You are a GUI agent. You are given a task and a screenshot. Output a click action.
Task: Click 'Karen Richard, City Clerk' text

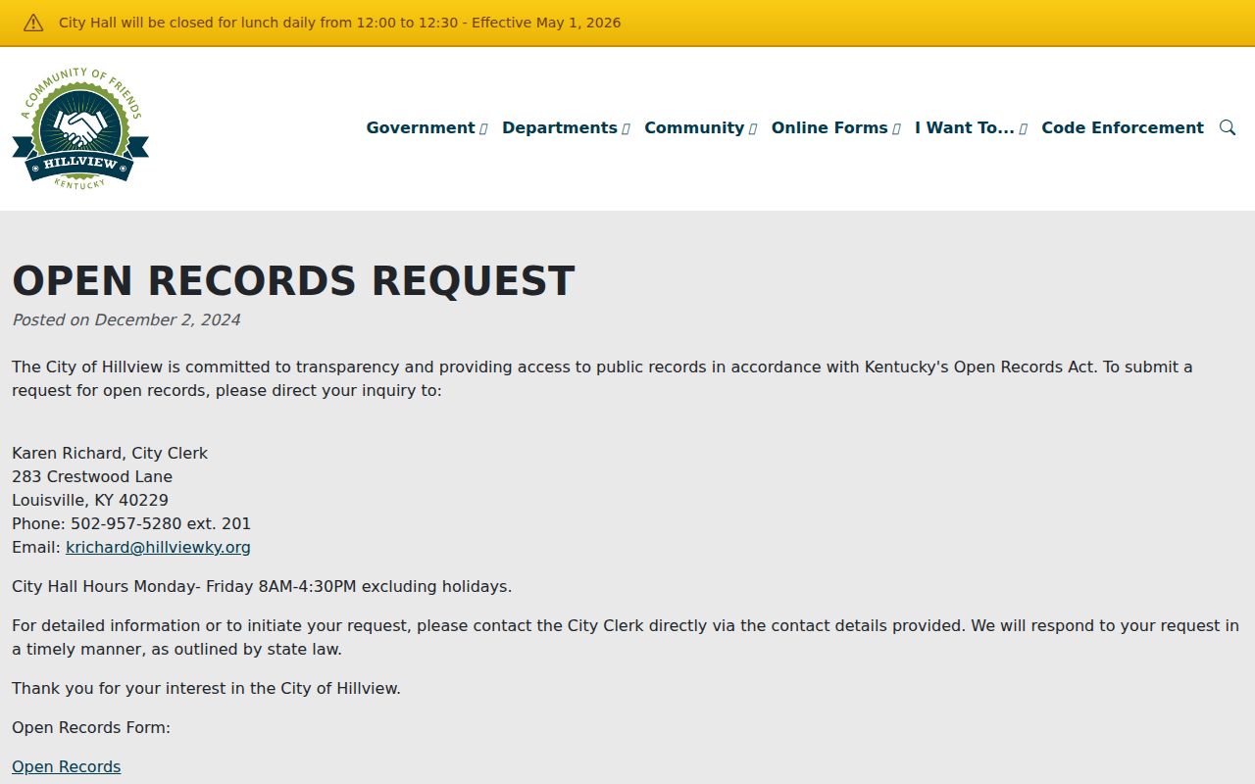pyautogui.click(x=110, y=453)
